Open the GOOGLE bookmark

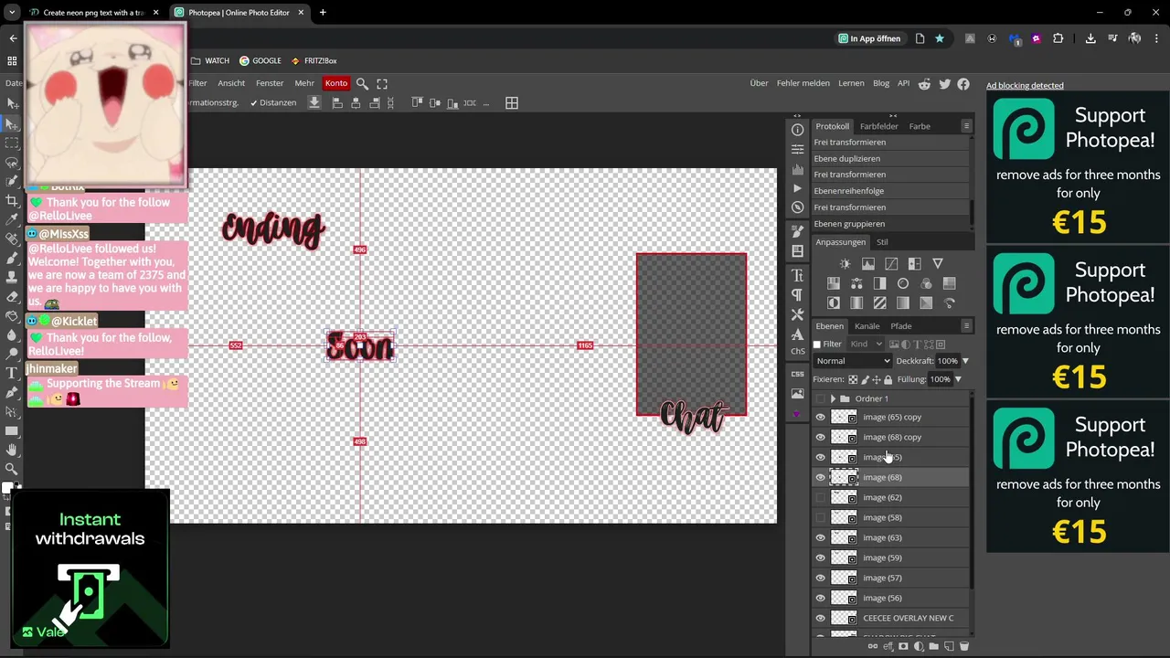click(x=261, y=61)
